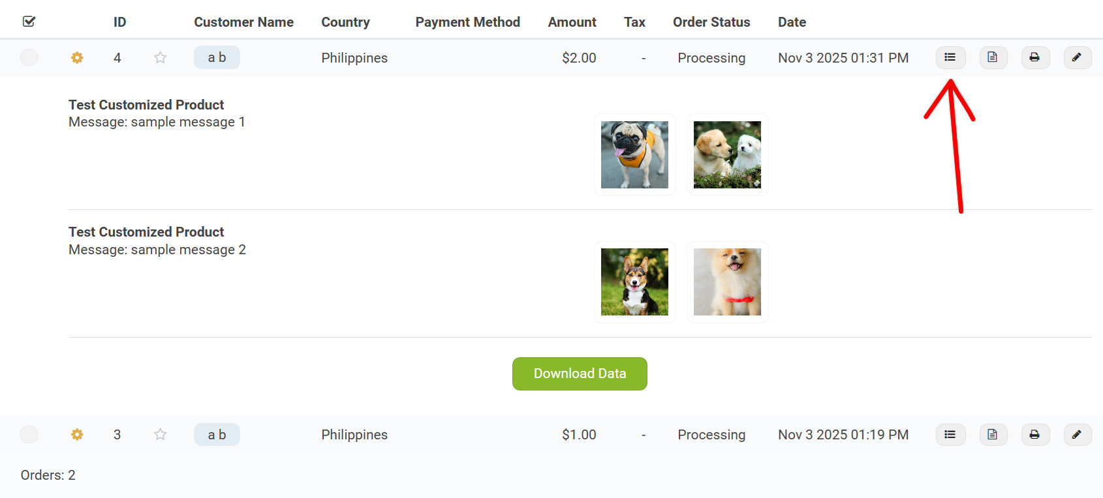Star order 4 as favorite
The width and height of the screenshot is (1103, 498).
click(160, 57)
